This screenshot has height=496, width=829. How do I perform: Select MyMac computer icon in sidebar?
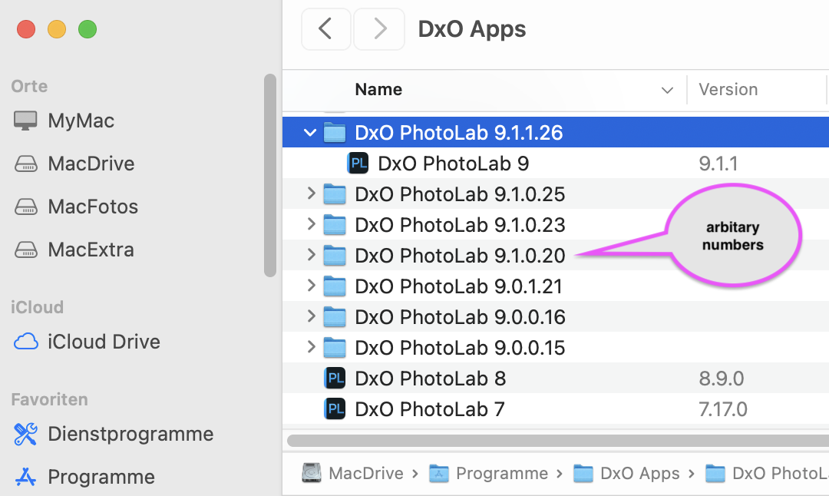click(x=26, y=121)
